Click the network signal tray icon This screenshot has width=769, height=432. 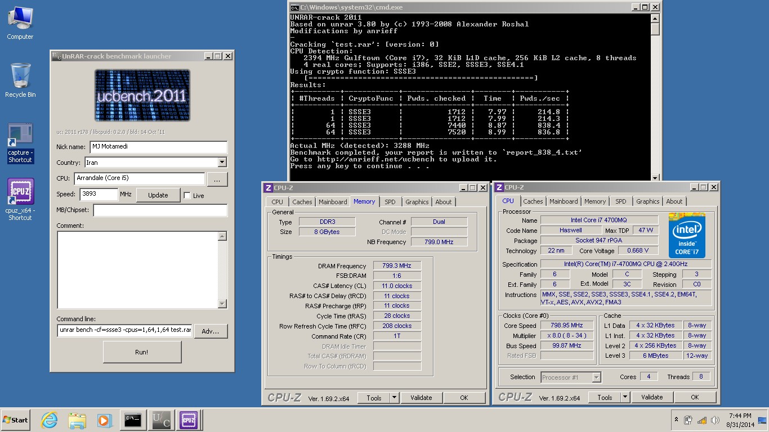[x=701, y=420]
